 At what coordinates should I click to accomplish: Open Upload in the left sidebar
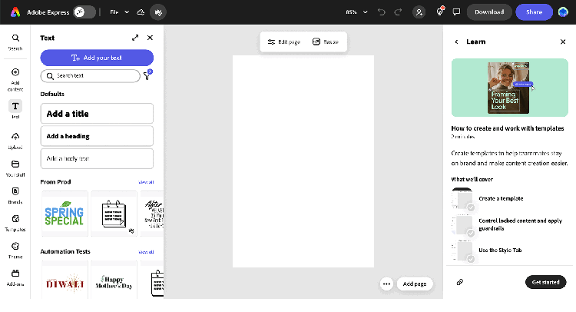point(15,141)
